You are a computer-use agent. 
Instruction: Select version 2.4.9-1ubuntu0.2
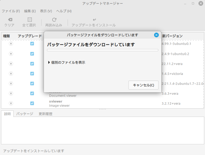pos(175,54)
